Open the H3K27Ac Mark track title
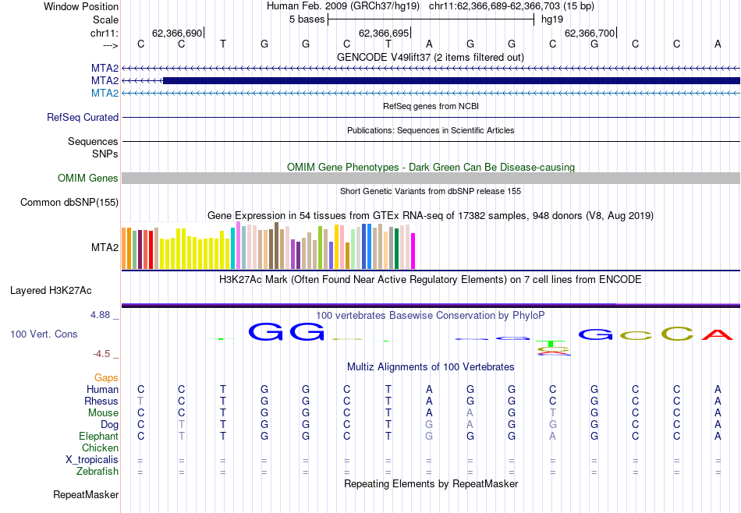 click(430, 280)
